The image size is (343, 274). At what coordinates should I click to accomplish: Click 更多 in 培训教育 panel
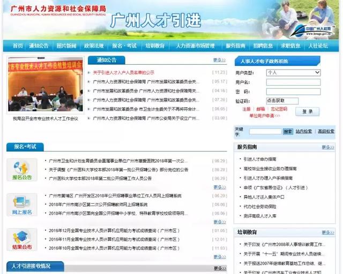click(328, 232)
